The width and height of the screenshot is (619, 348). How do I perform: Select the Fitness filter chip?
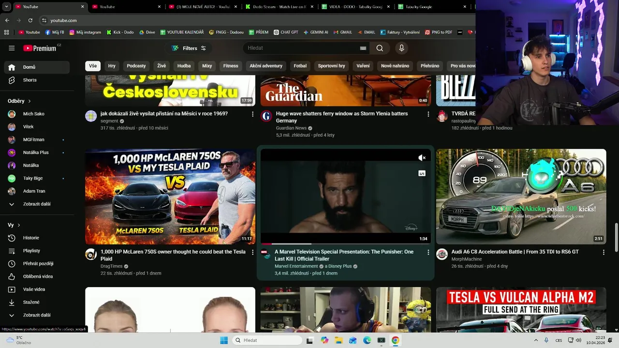coord(231,66)
